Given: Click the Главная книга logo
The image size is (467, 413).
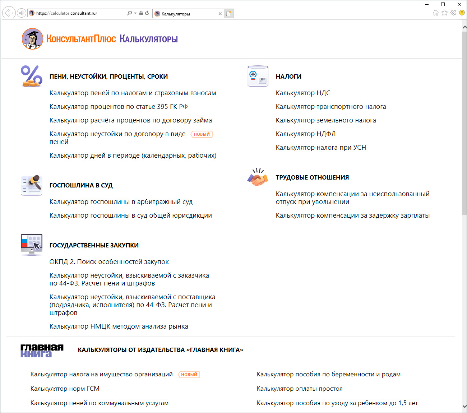Looking at the screenshot, I should [x=42, y=351].
